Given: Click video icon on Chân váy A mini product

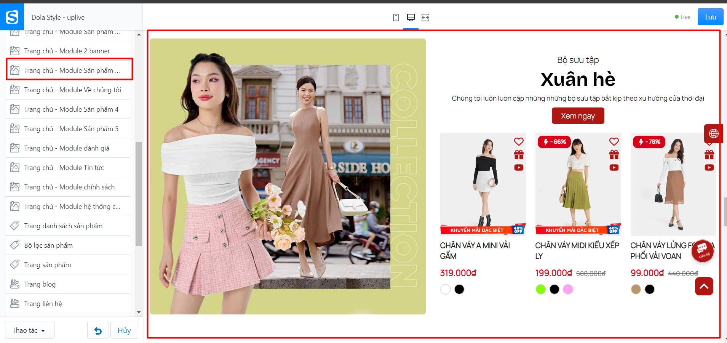Looking at the screenshot, I should [519, 167].
